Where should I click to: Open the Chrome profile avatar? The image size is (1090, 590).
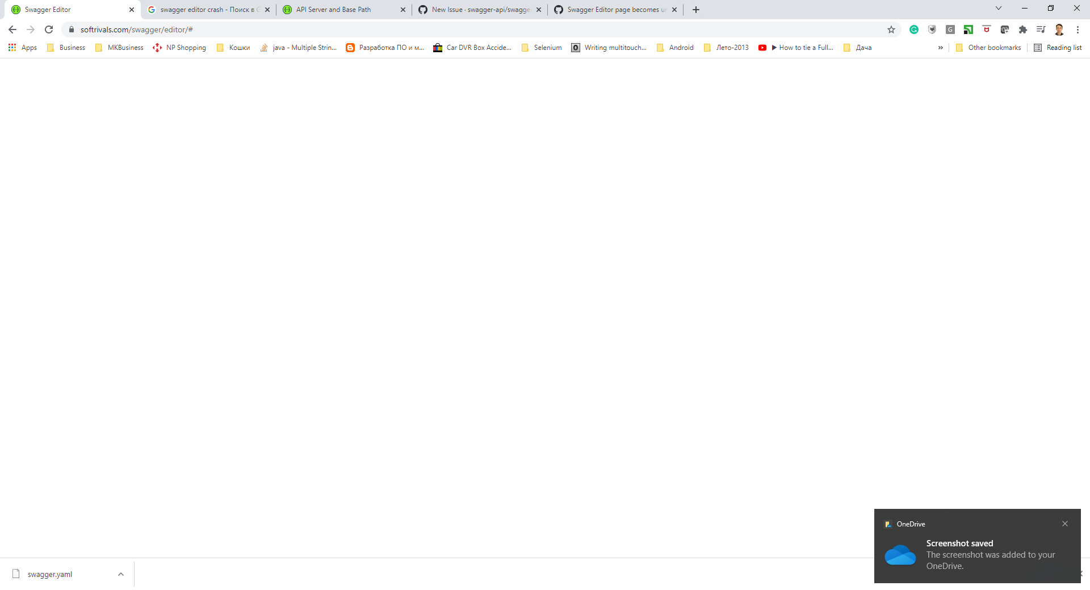pos(1060,29)
